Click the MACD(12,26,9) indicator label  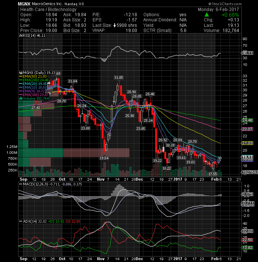pos(35,184)
